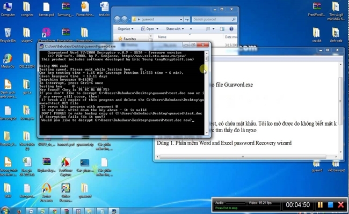Click the console taskbar button
The height and width of the screenshot is (214, 349).
[113, 211]
